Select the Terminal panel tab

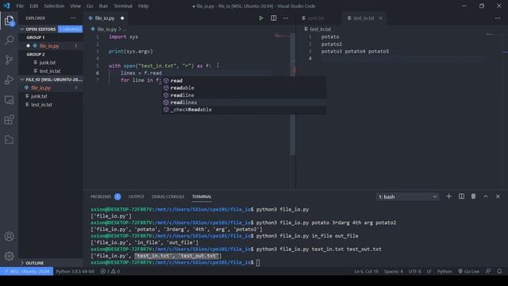click(202, 196)
